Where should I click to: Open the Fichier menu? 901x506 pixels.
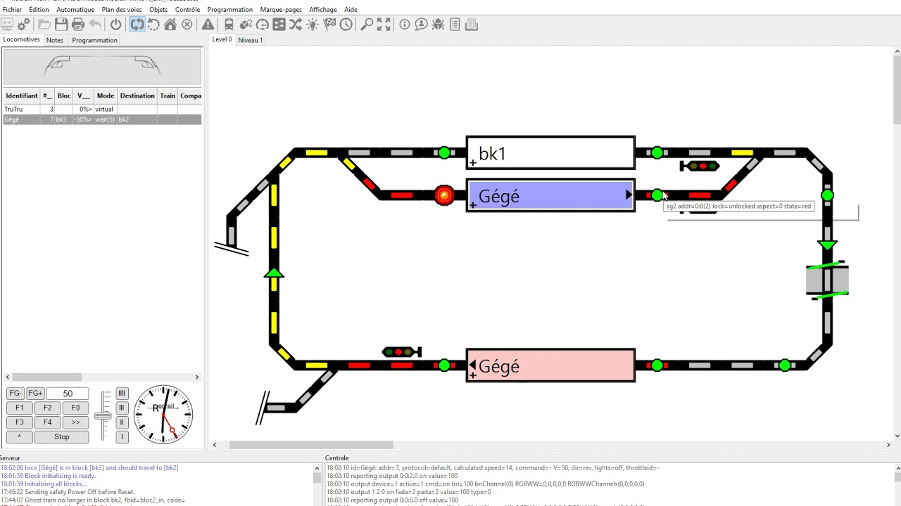tap(12, 10)
